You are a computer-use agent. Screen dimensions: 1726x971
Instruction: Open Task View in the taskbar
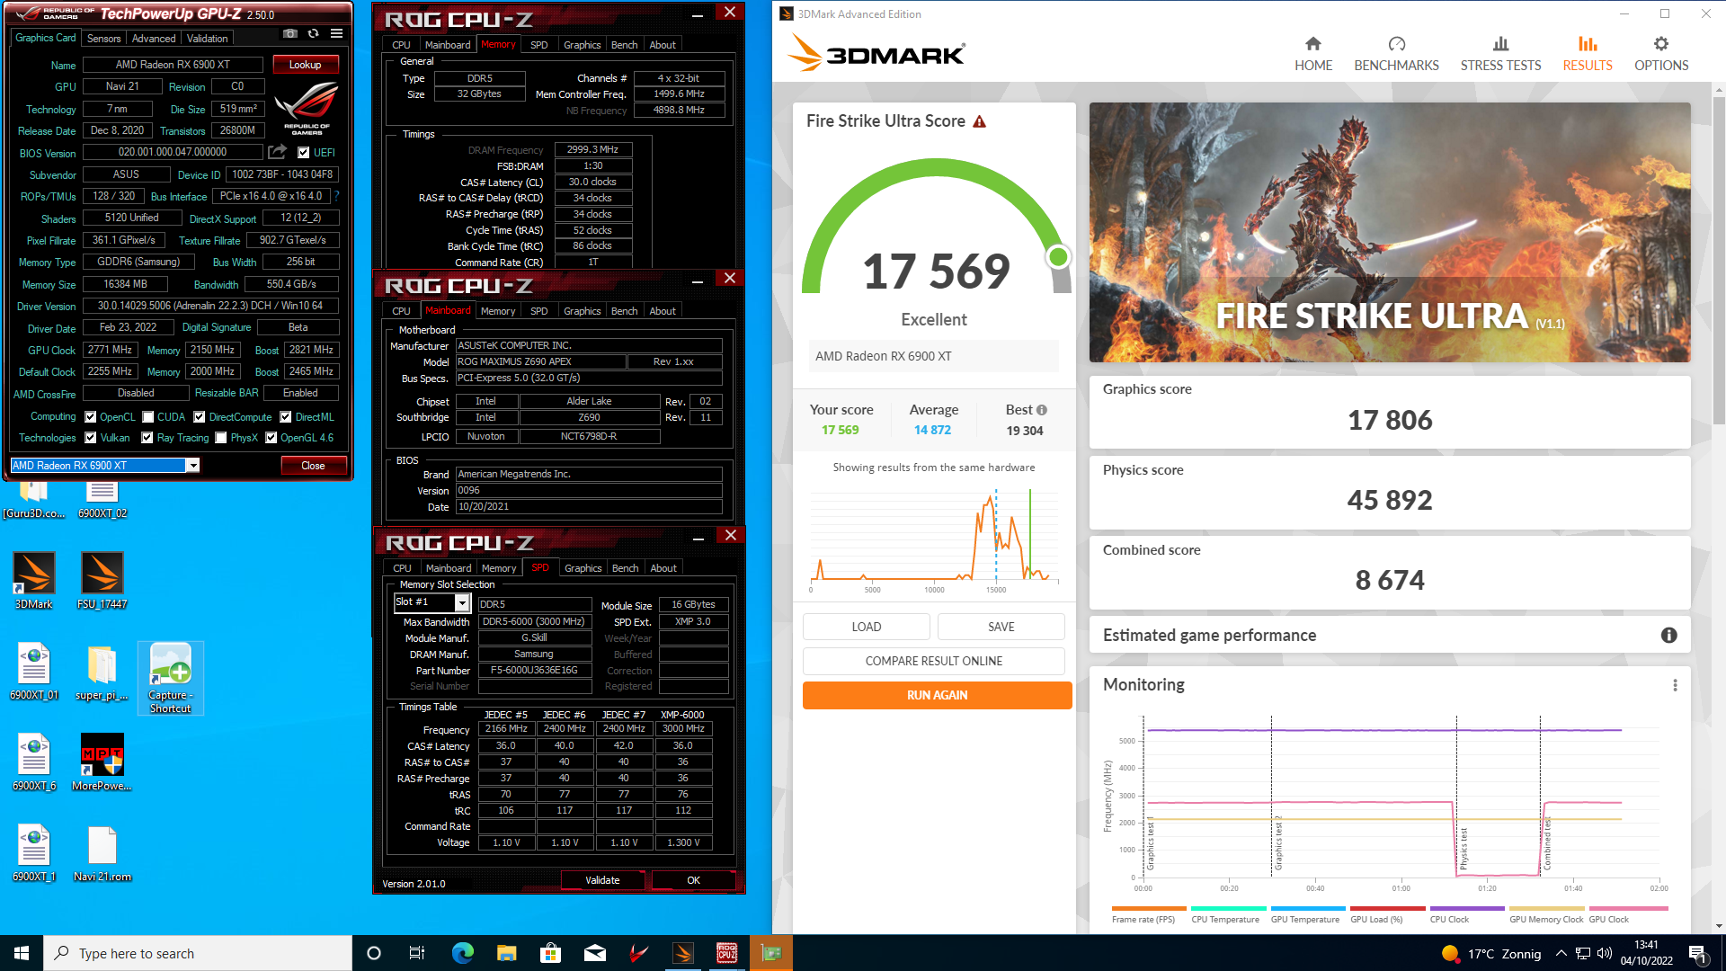point(416,953)
